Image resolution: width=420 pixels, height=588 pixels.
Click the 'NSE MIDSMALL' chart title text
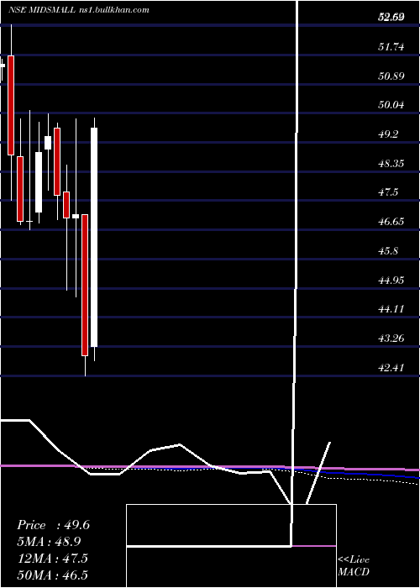41,10
